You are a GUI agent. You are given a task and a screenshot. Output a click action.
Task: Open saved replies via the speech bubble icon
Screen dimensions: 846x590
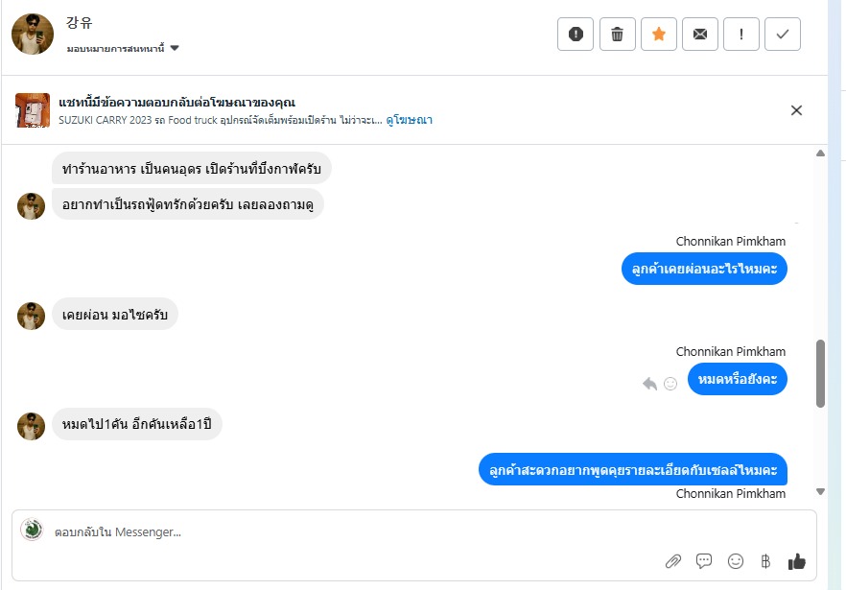[x=704, y=561]
